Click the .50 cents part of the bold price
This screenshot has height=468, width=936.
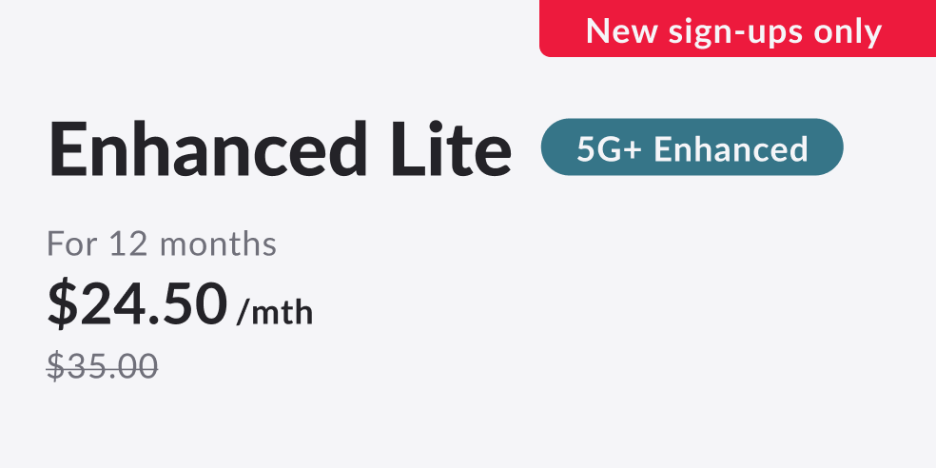coord(190,303)
